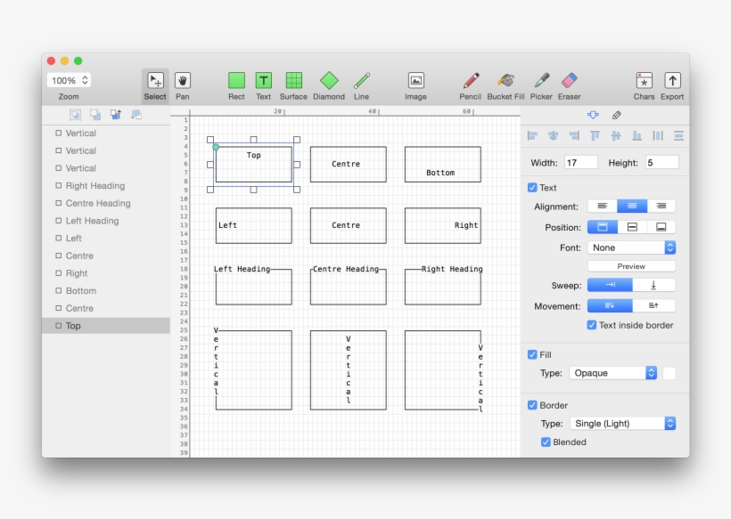The height and width of the screenshot is (519, 731).
Task: Click the Export button
Action: tap(671, 80)
